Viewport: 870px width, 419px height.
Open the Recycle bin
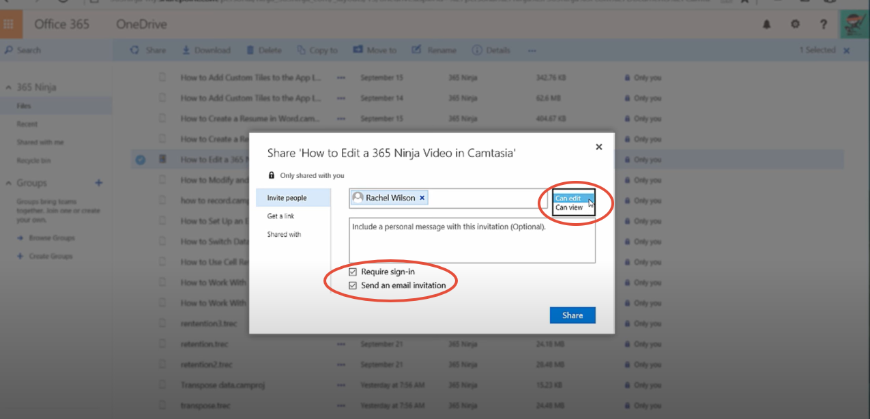tap(34, 161)
